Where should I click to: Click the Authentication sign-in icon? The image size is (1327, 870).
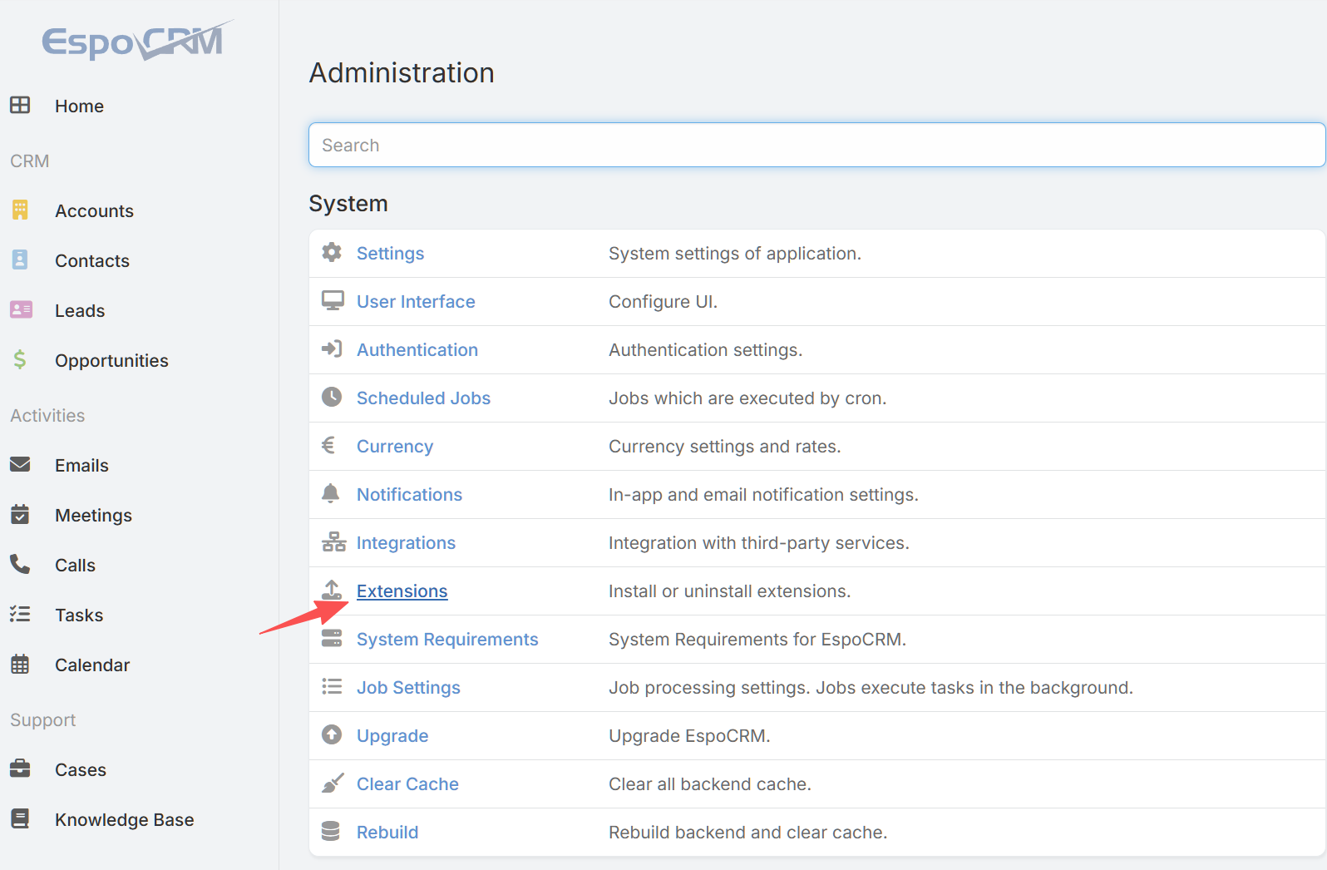pyautogui.click(x=332, y=348)
